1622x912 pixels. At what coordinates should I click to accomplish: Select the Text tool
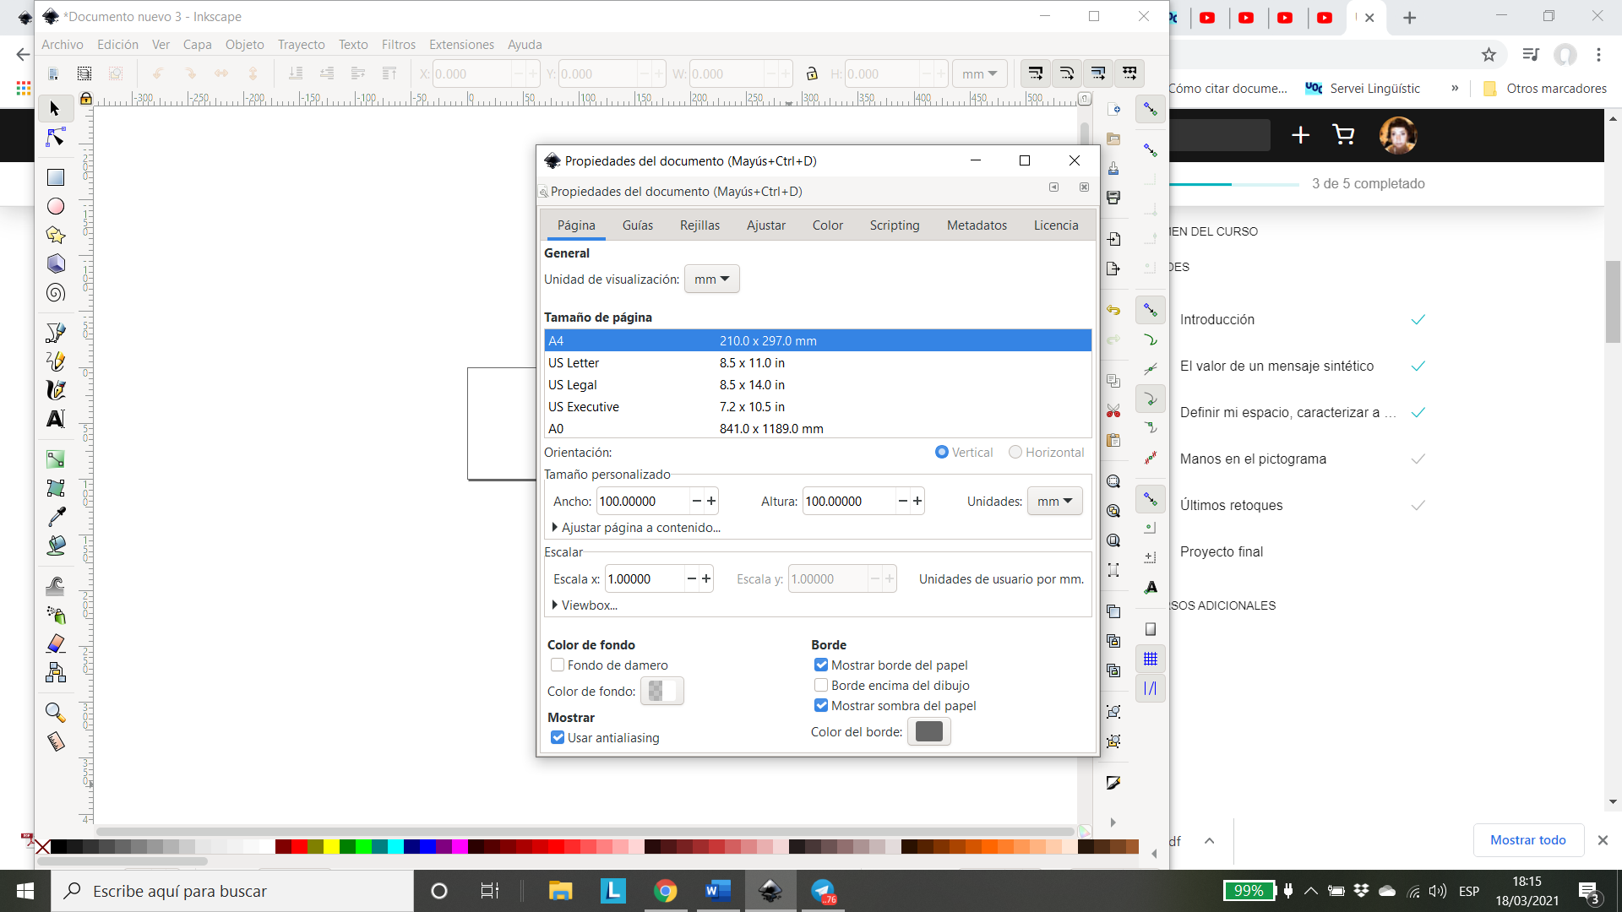tap(55, 420)
